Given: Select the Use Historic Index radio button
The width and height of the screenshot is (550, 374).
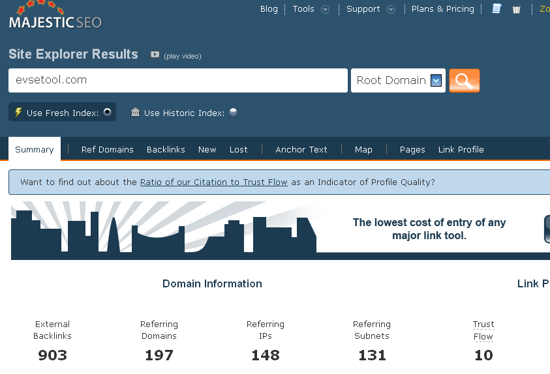Looking at the screenshot, I should click(x=233, y=112).
